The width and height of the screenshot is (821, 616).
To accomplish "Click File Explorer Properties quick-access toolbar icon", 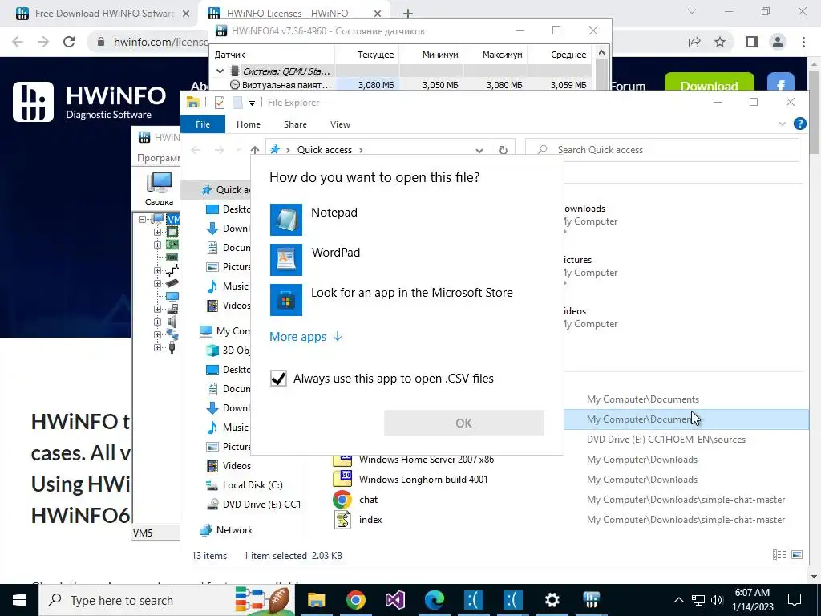I will coord(220,103).
